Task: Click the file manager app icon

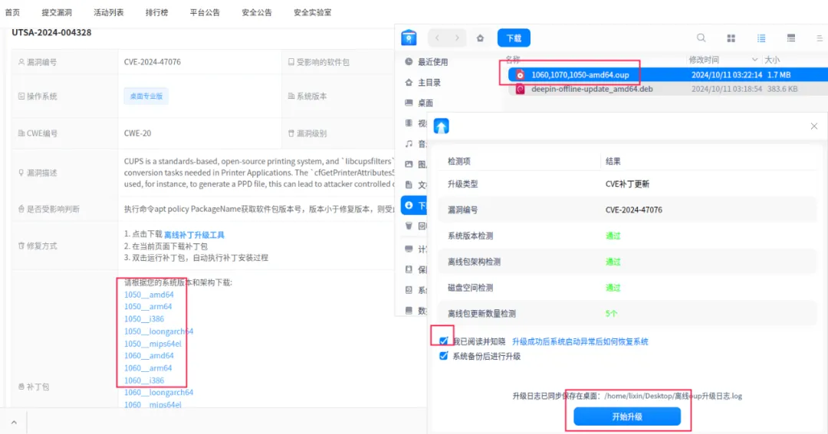Action: pos(409,38)
